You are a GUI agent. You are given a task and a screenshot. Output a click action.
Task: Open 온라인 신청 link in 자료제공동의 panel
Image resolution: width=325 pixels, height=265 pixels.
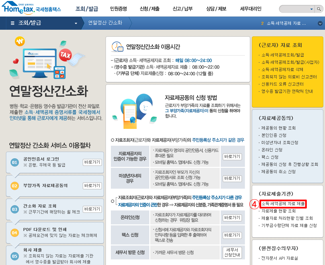coord(272,150)
